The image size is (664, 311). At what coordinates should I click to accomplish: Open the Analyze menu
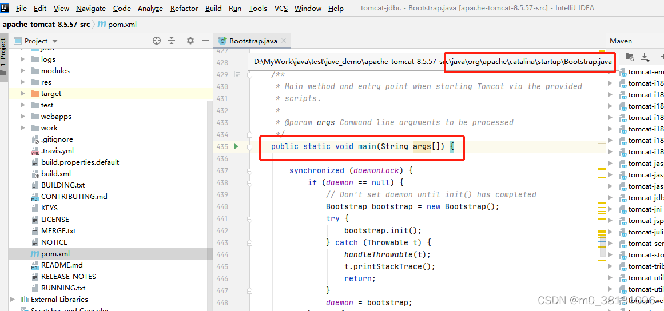tap(150, 9)
